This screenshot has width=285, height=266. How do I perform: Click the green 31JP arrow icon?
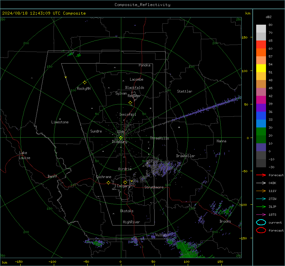point(261,207)
